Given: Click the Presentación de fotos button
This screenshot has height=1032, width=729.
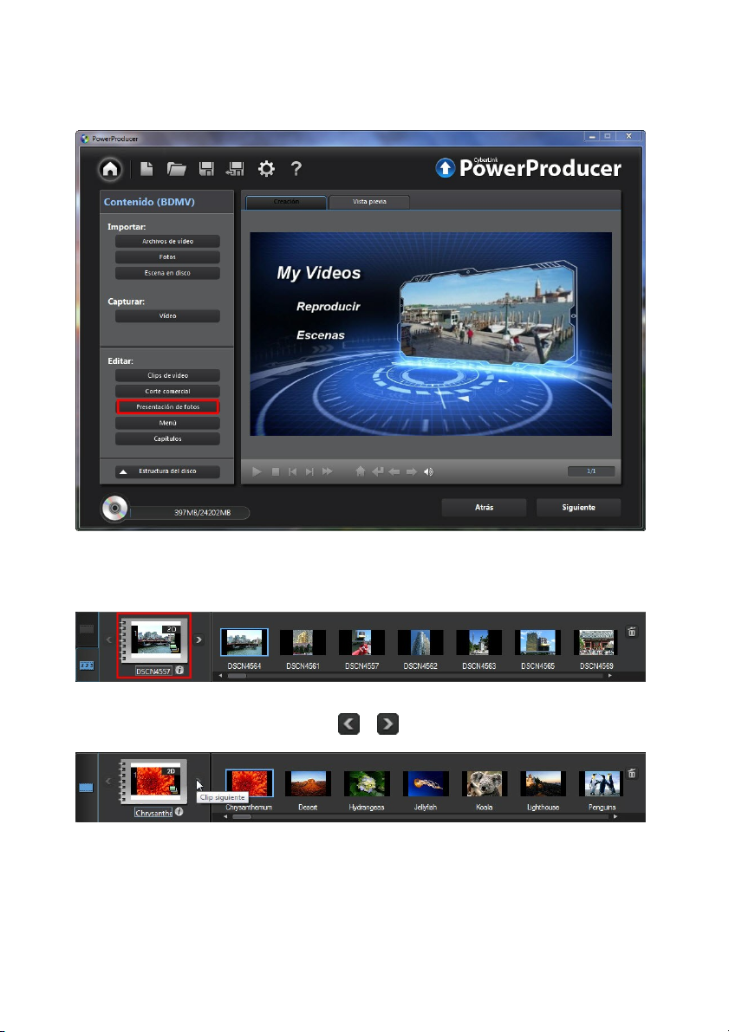Looking at the screenshot, I should click(167, 406).
